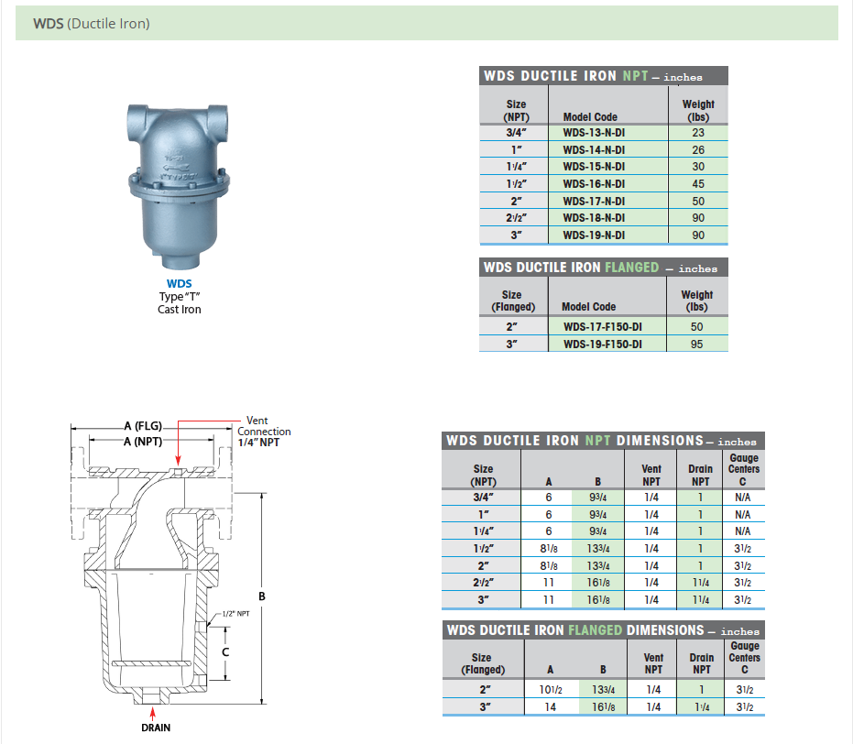Click the Flanged Dimensions table title
Image resolution: width=853 pixels, height=744 pixels.
point(602,630)
